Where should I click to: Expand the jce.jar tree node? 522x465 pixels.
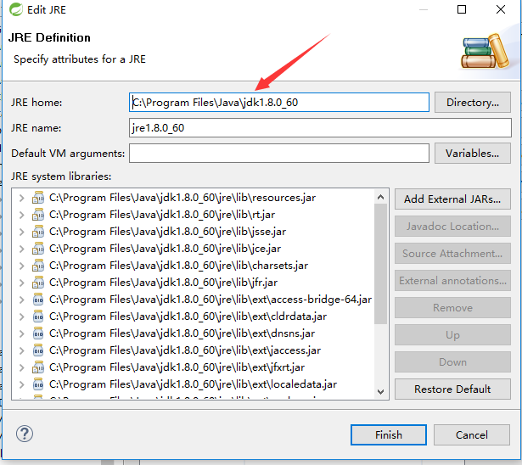pos(22,249)
